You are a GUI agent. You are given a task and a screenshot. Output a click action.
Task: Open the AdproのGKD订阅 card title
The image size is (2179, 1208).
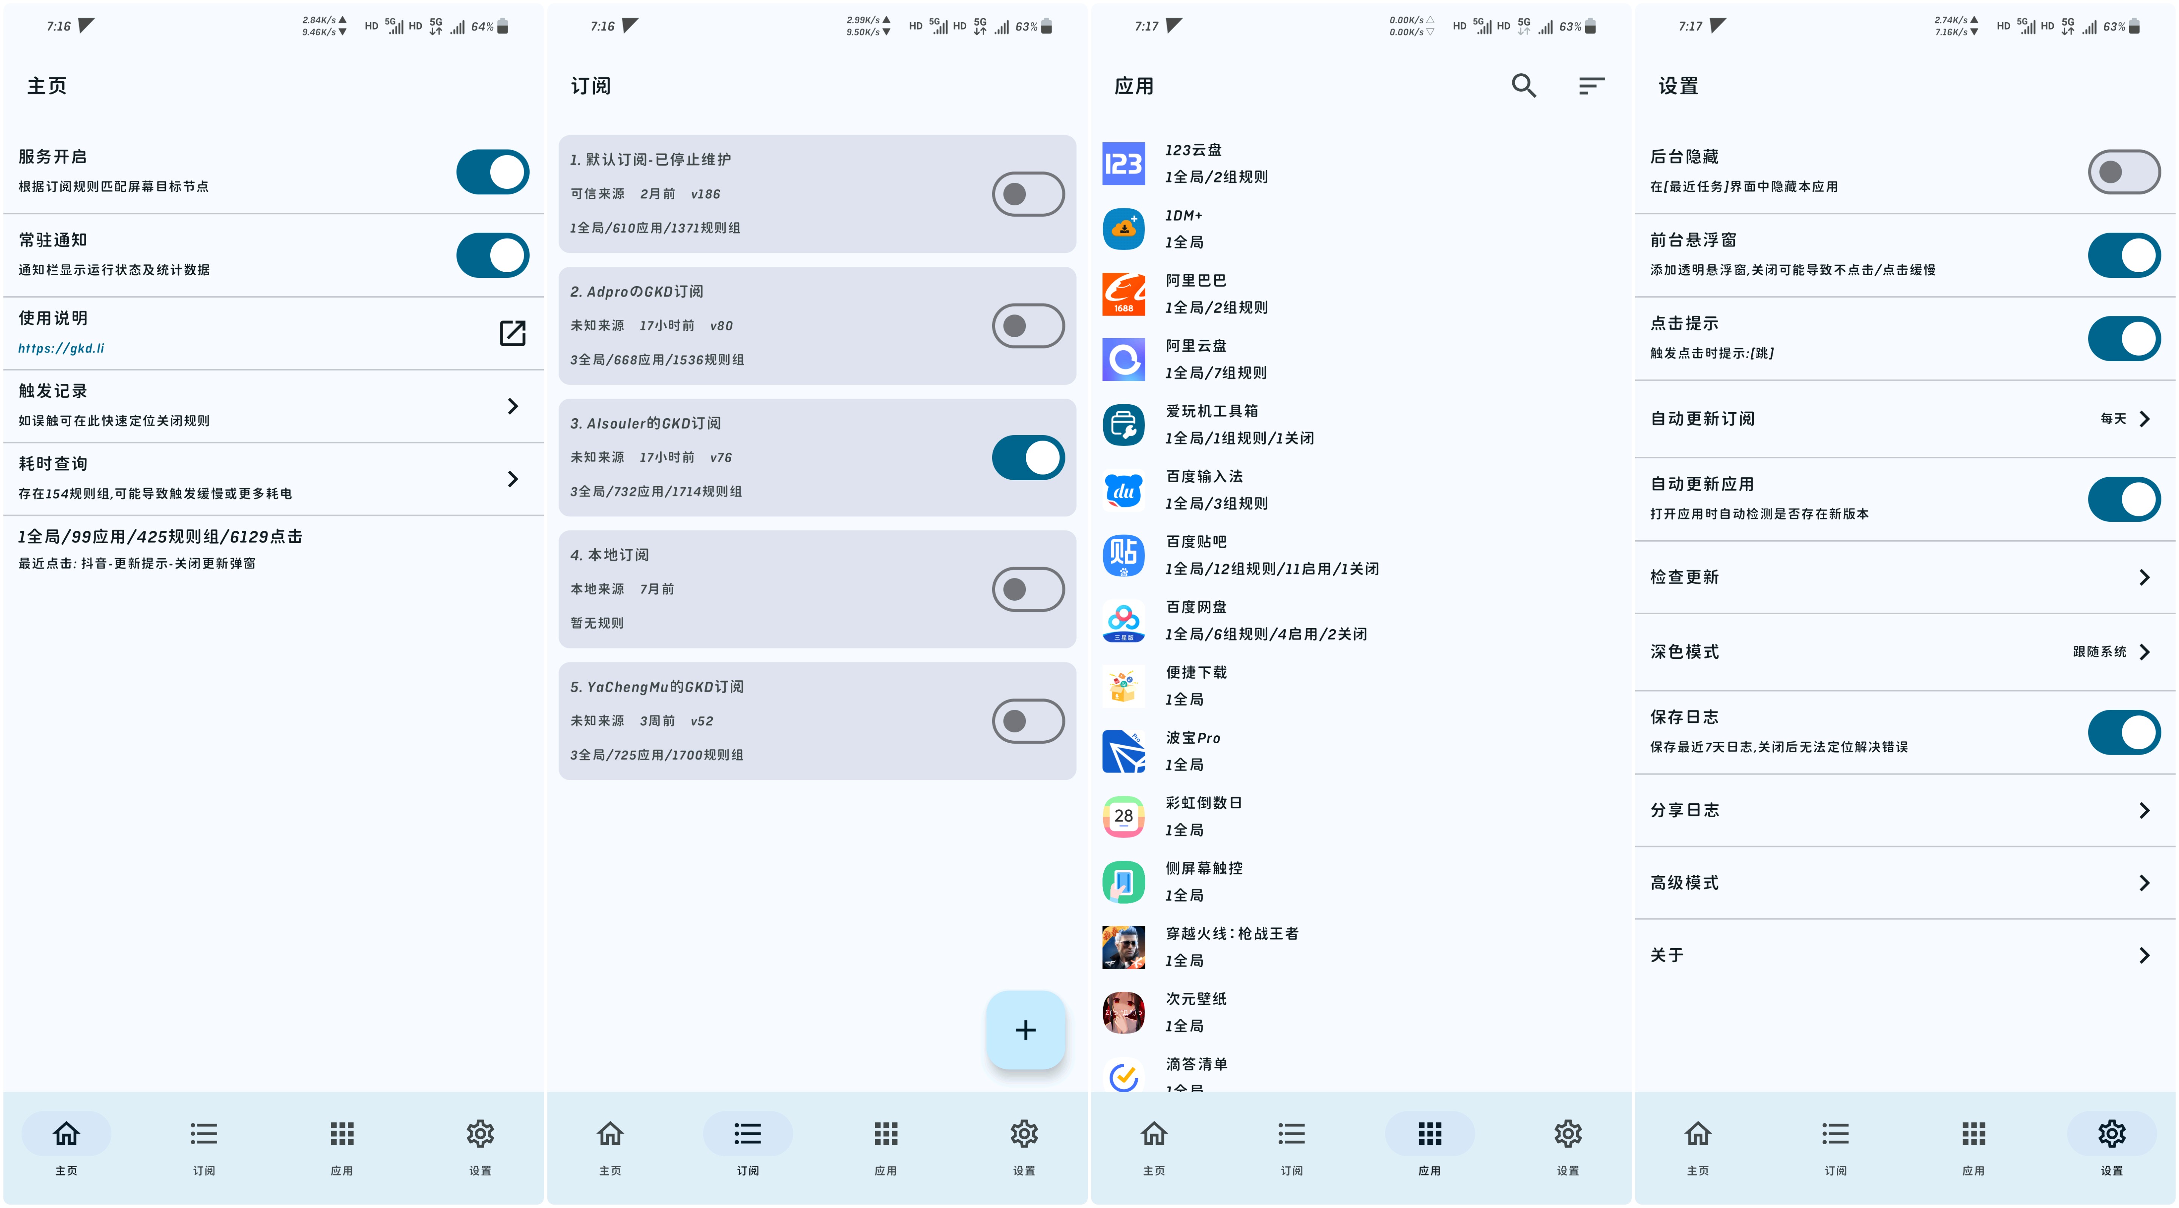636,292
